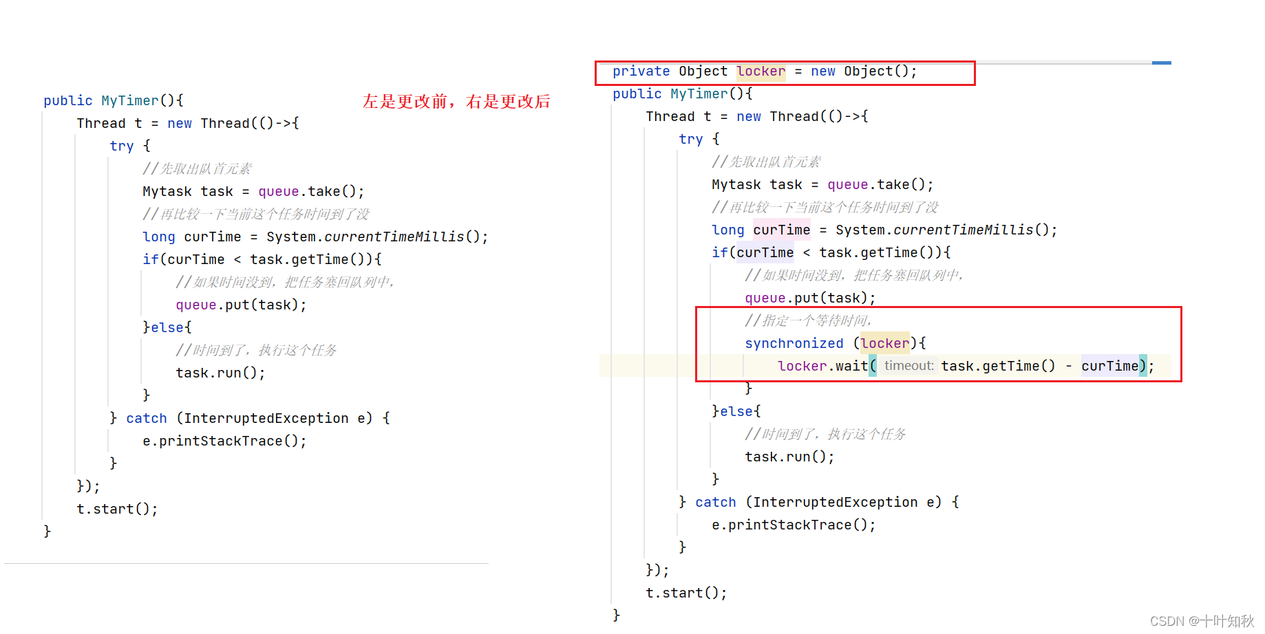Click 'System.currentTimeMillis();' in the left snippet

coord(377,237)
